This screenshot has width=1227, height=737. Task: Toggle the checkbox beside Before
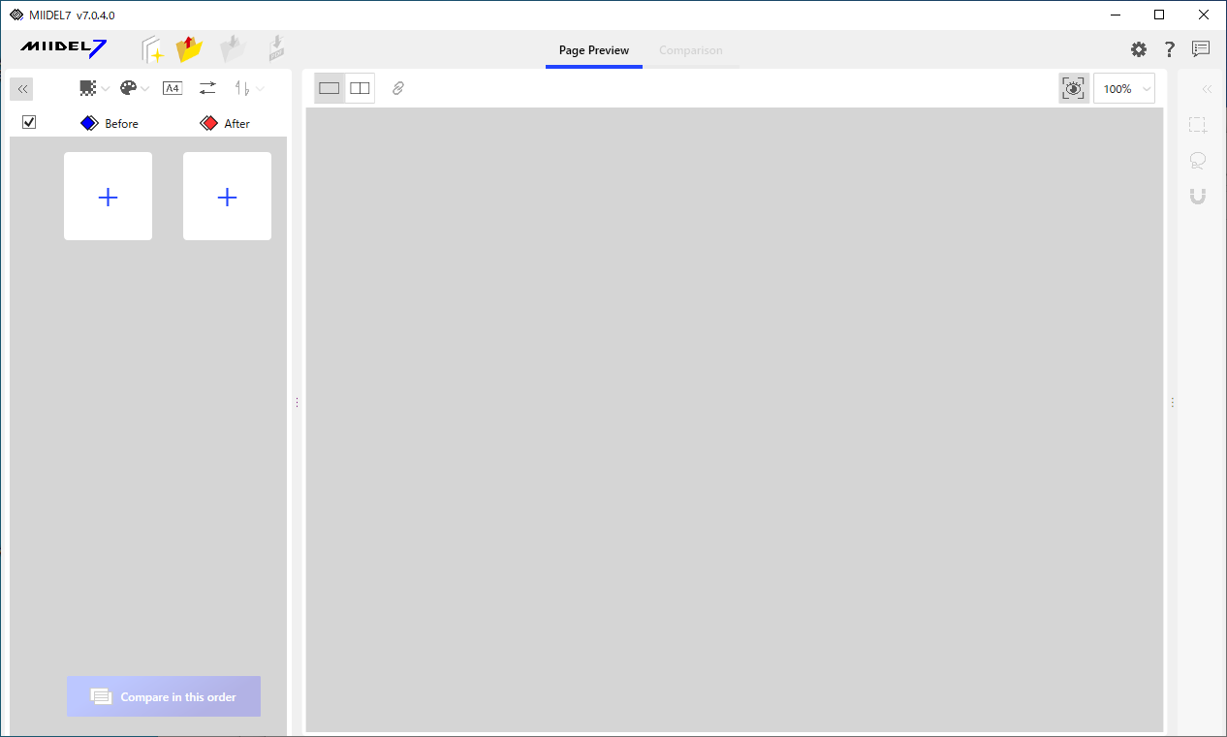29,122
